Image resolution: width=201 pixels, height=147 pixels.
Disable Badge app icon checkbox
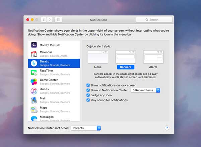pyautogui.click(x=88, y=95)
